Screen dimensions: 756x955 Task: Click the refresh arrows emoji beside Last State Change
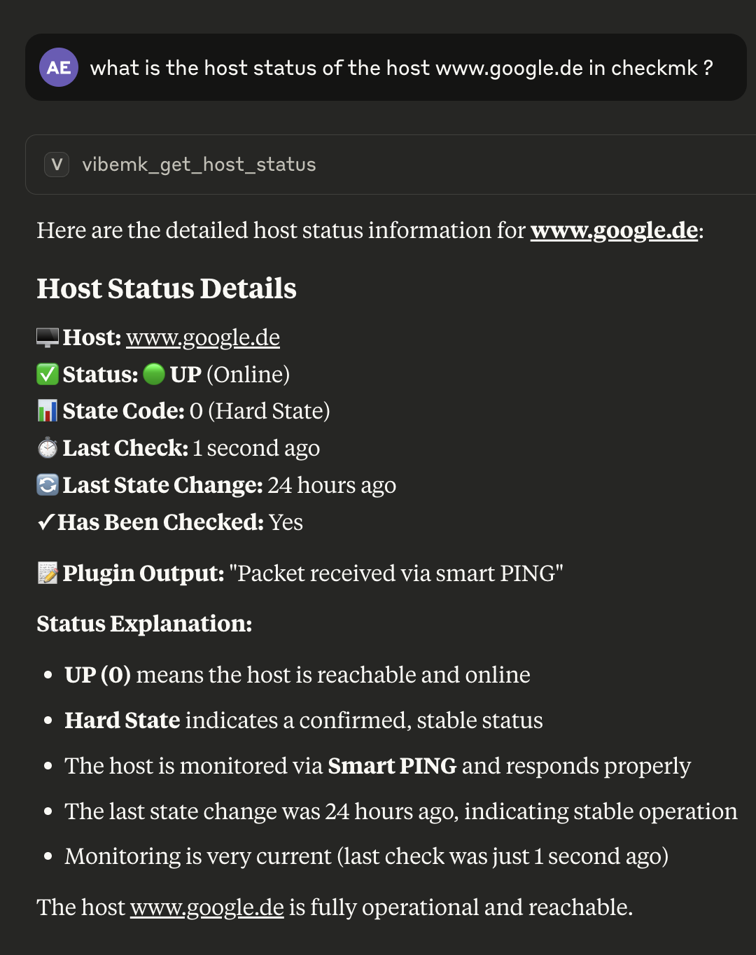point(48,485)
